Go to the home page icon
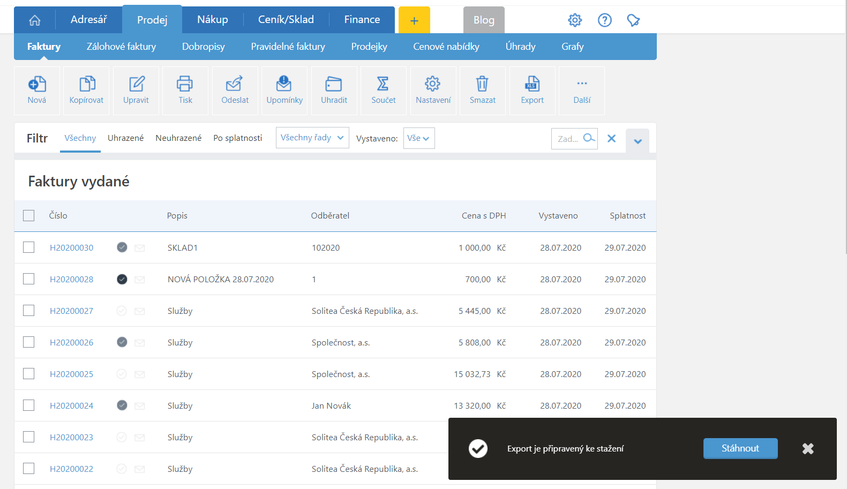The image size is (847, 489). [35, 20]
